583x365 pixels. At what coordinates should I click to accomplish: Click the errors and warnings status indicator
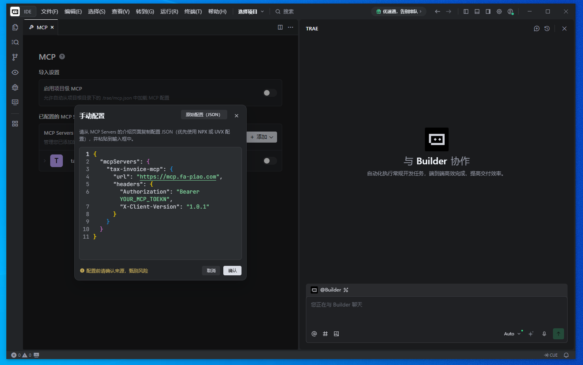(x=21, y=355)
